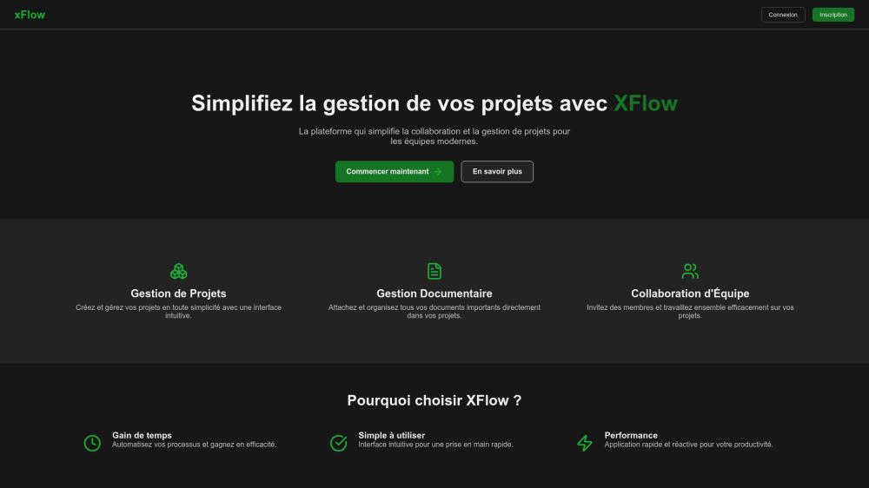Screen dimensions: 869x488
Task: Click the Gestion Documentaire file icon
Action: click(434, 271)
